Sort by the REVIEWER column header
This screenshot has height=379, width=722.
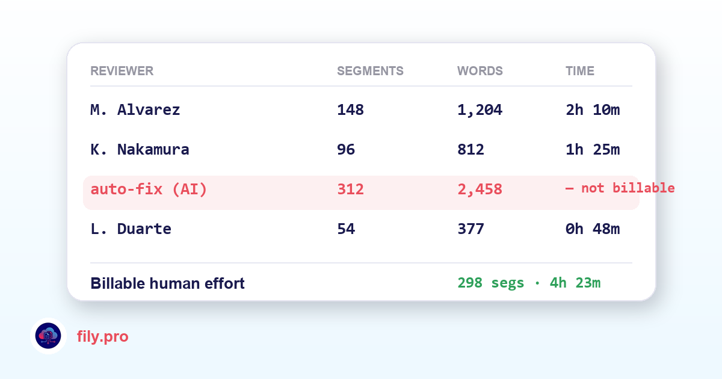122,71
